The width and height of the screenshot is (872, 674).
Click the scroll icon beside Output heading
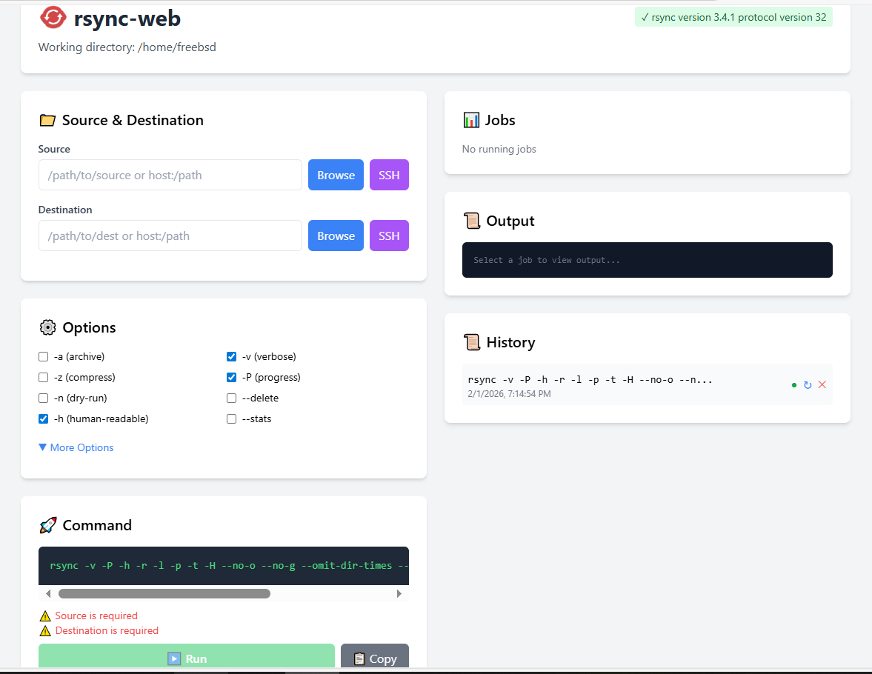tap(472, 221)
